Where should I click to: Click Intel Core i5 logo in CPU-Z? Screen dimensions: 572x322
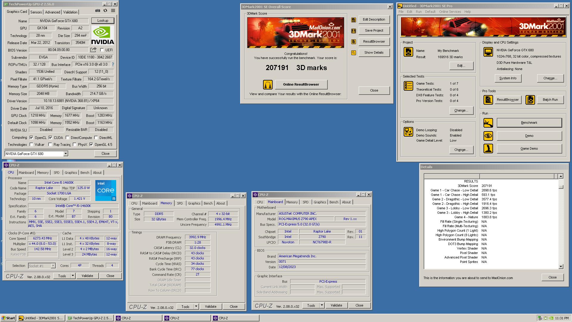[106, 190]
